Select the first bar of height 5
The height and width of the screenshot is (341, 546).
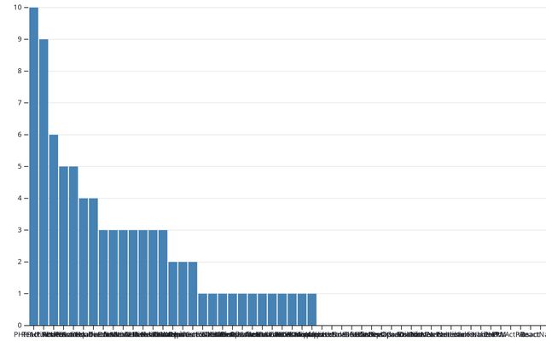63,246
